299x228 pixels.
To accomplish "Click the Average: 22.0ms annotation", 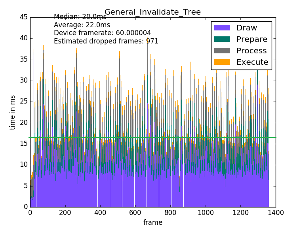I will pos(82,25).
